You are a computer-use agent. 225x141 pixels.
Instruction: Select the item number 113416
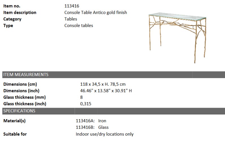pyautogui.click(x=72, y=6)
